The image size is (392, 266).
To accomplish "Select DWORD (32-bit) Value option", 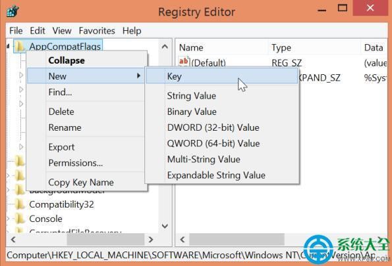I will (x=213, y=127).
